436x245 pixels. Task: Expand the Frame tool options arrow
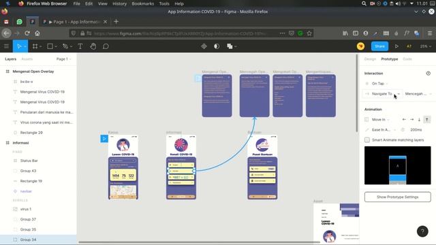[41, 46]
